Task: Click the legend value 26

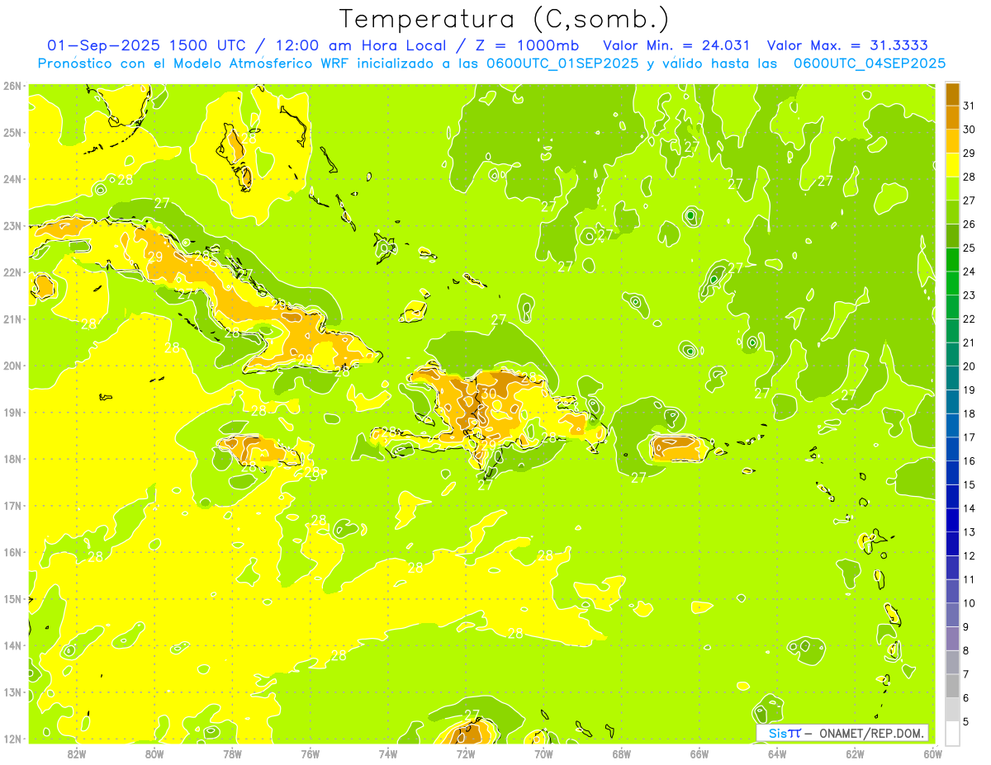Action: [970, 224]
